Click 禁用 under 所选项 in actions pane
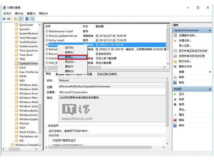 [181, 104]
